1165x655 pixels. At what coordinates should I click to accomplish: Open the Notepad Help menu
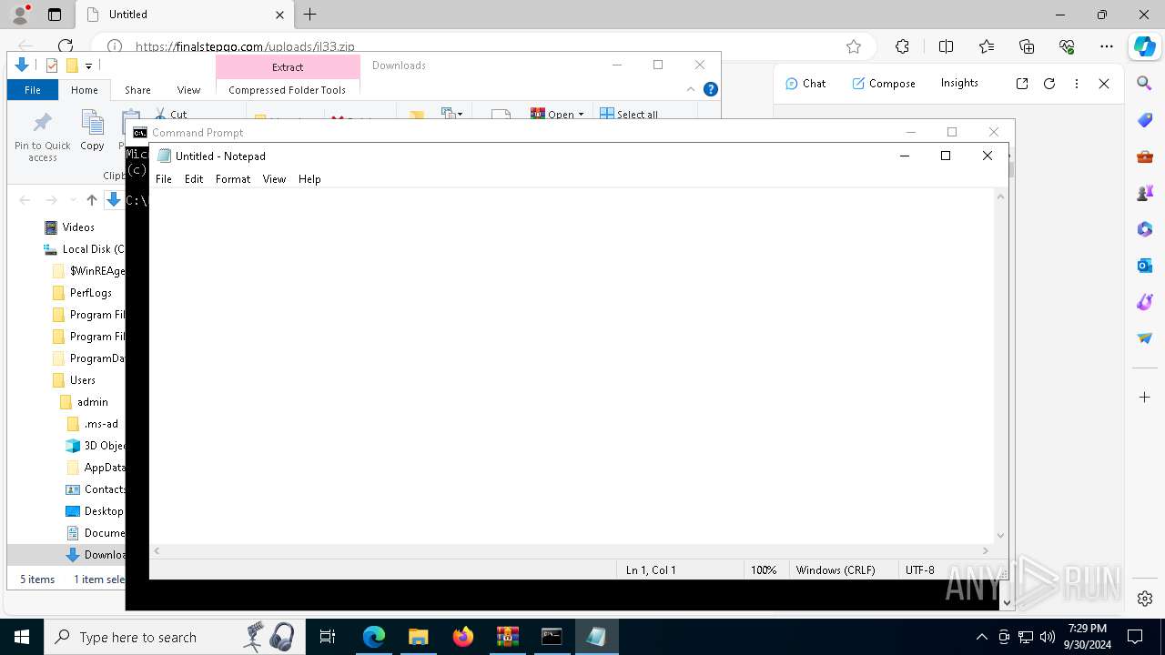tap(309, 179)
